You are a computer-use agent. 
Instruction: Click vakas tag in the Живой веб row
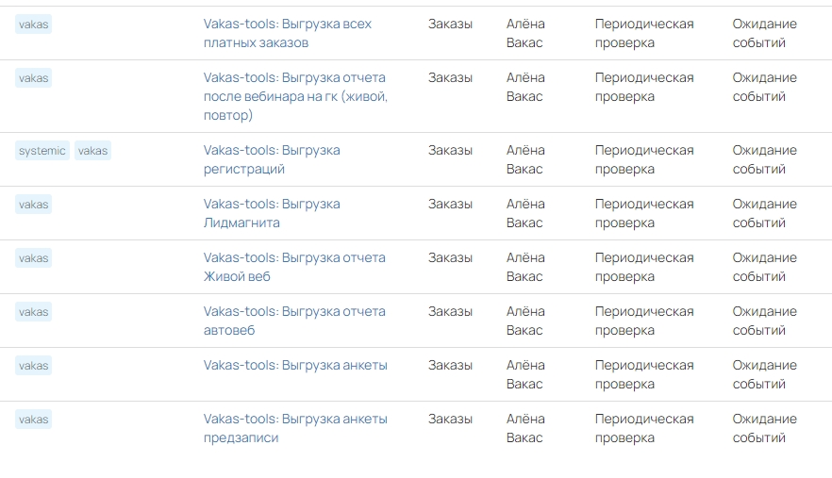33,258
